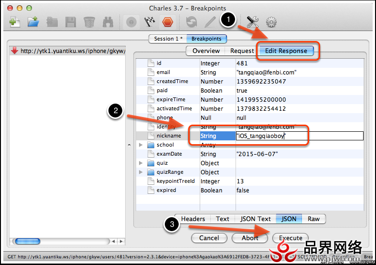Screen dimensions: 376x265
Task: Select the createdTime row
Action: [x=249, y=82]
